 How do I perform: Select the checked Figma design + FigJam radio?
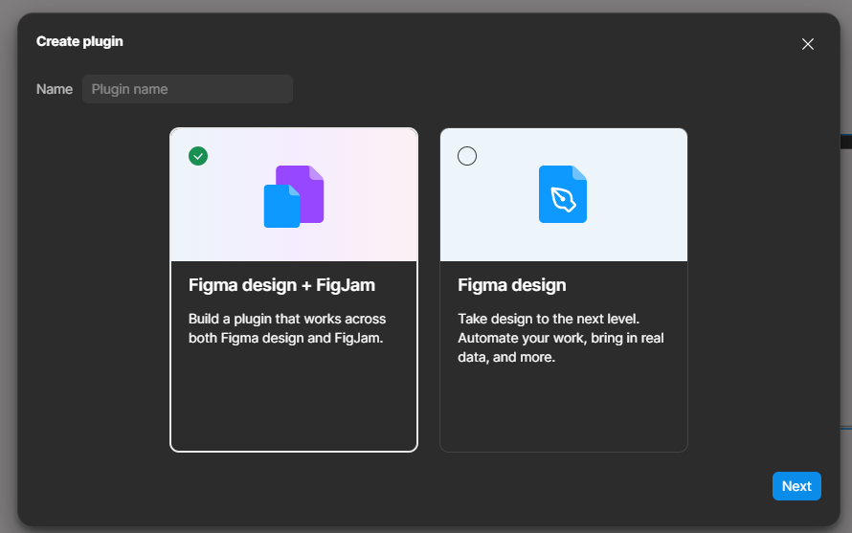tap(198, 156)
